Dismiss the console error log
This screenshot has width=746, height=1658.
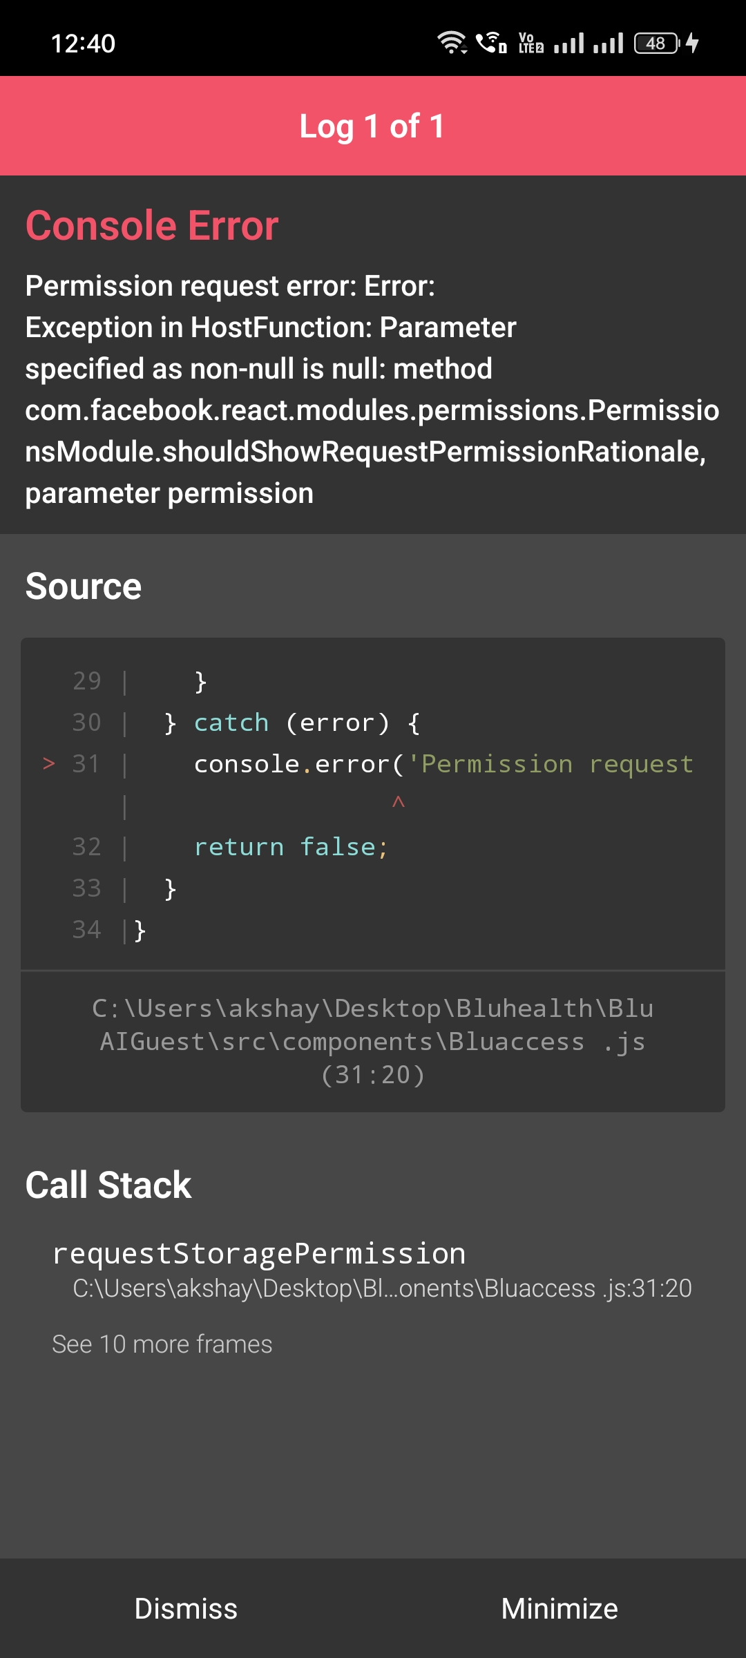pyautogui.click(x=186, y=1608)
